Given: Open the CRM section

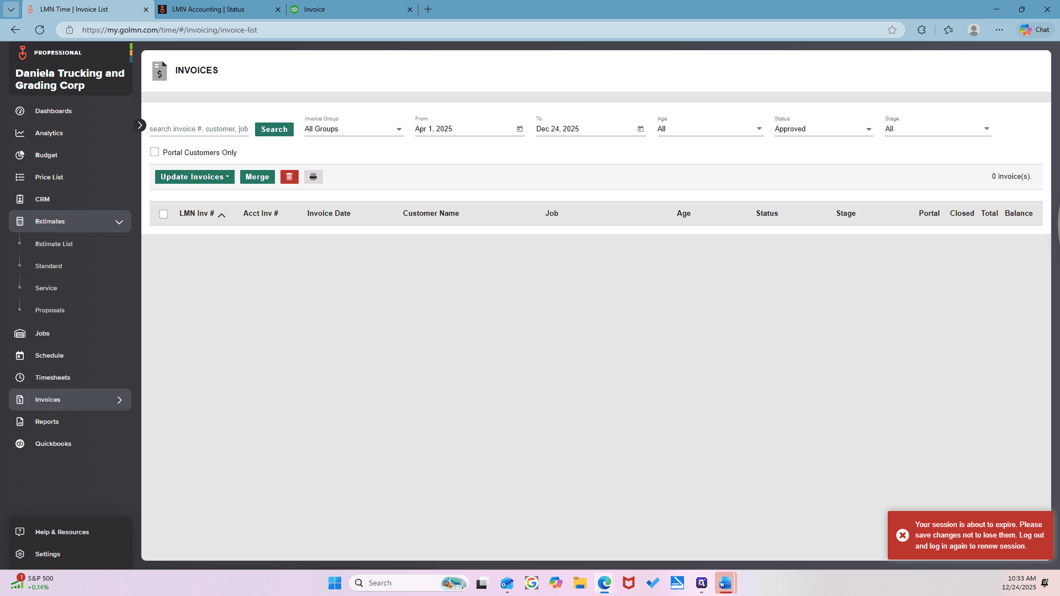Looking at the screenshot, I should tap(43, 199).
